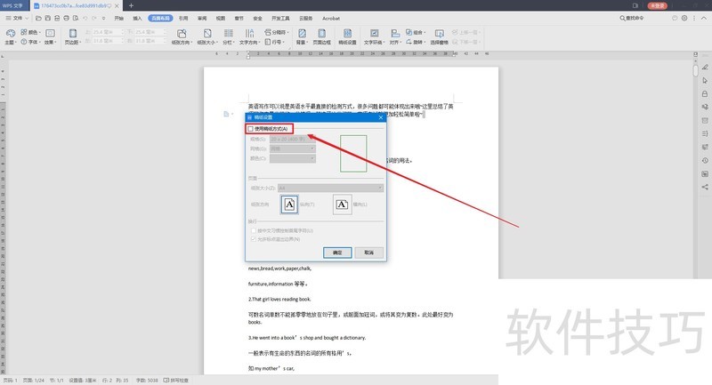Viewport: 712px width, 385px height.
Task: Click the 背景 page background icon
Action: click(x=302, y=34)
